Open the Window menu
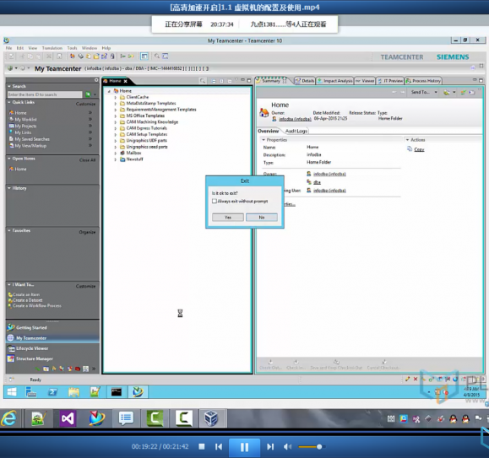Viewport: 489px width, 458px height. (90, 48)
